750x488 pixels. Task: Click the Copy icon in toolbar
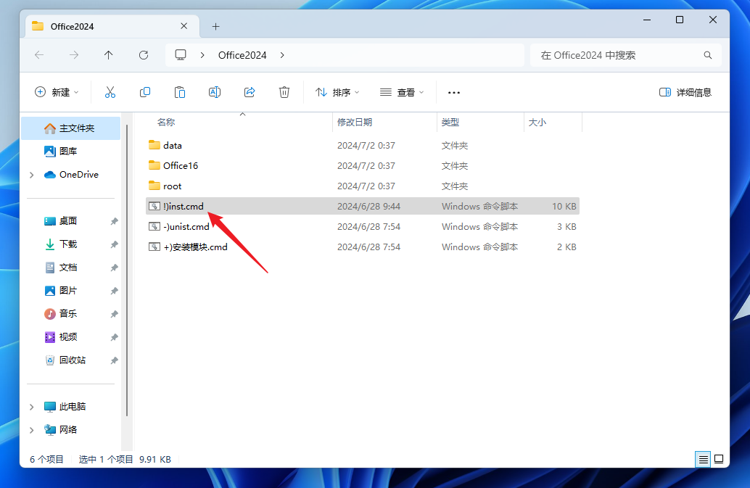pos(145,92)
